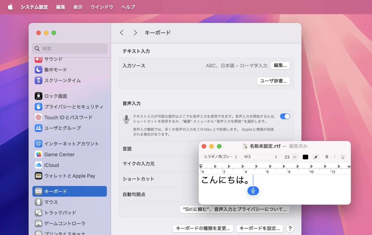This screenshot has height=235, width=372.
Task: Click the キーボードの種類を変更... button
Action: (203, 228)
